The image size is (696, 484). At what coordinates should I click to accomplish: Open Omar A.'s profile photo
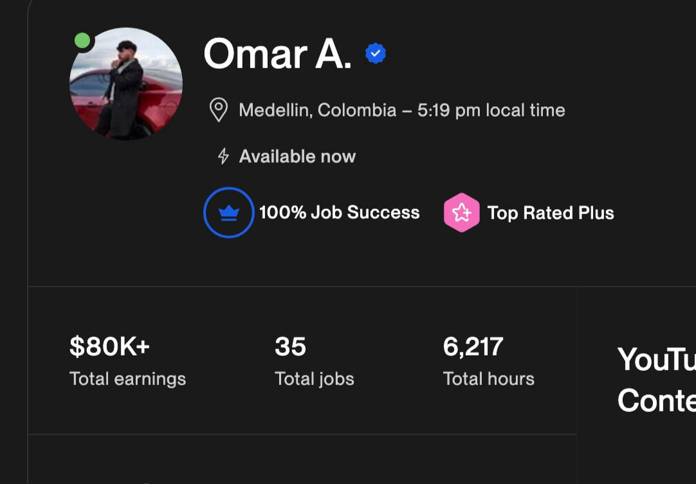coord(126,84)
